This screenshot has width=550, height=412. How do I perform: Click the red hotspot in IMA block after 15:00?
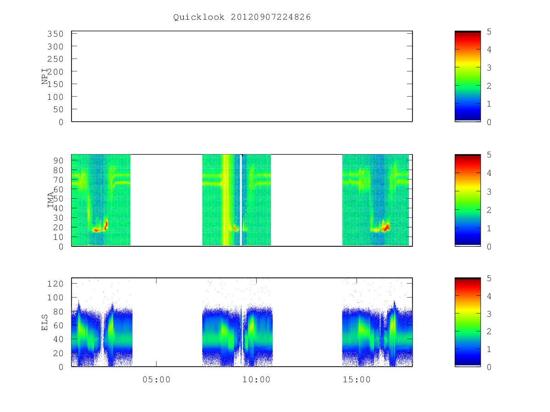(385, 227)
